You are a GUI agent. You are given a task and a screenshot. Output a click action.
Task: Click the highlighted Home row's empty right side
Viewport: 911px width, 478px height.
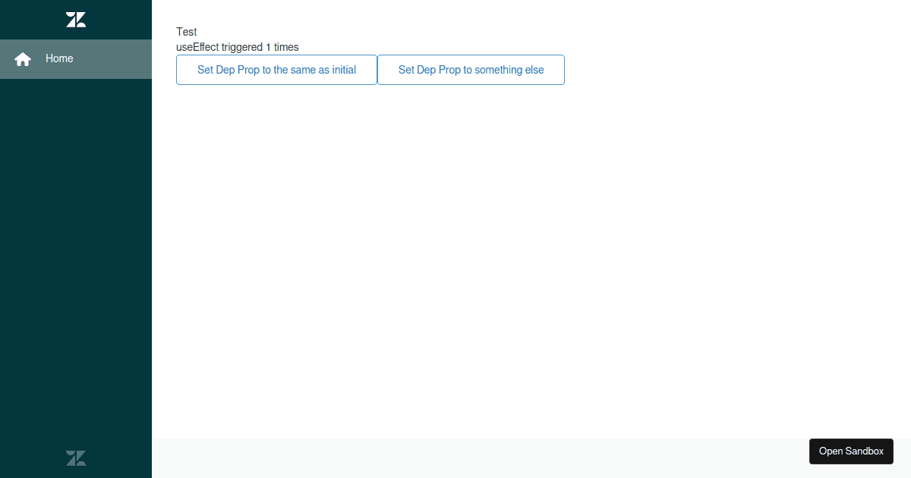pyautogui.click(x=121, y=58)
